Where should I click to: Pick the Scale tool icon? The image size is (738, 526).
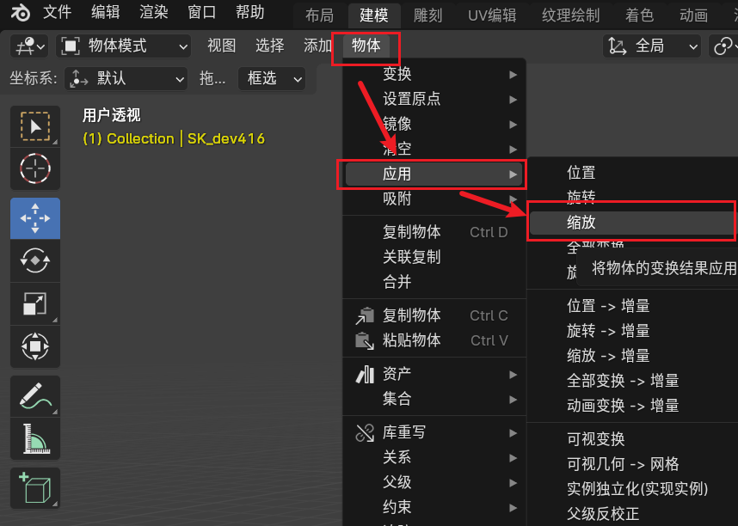click(x=35, y=303)
